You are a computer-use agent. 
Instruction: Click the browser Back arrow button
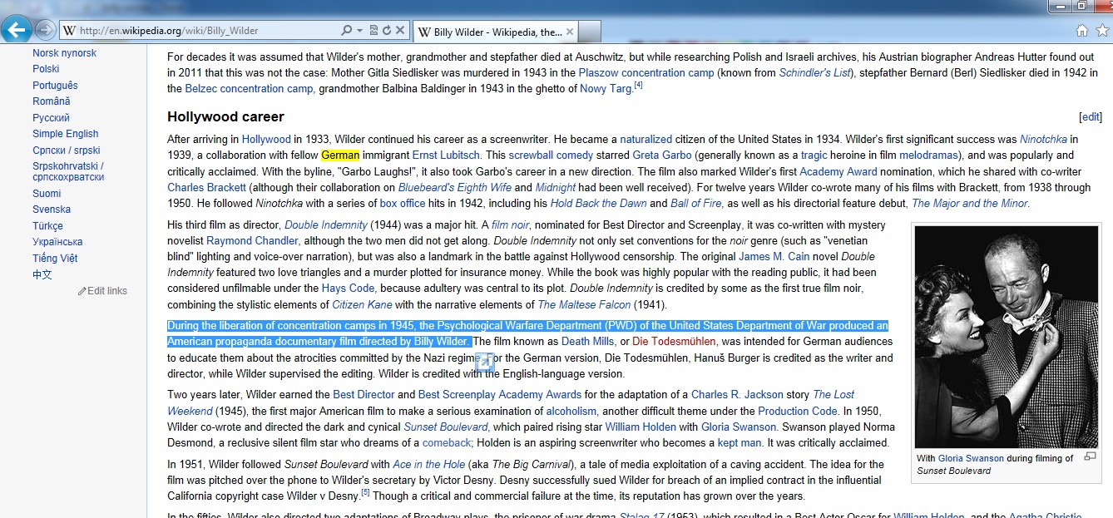[17, 30]
